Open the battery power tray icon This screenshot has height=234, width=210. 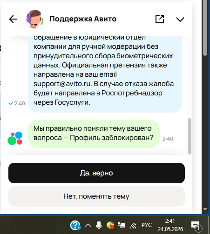(x=122, y=225)
